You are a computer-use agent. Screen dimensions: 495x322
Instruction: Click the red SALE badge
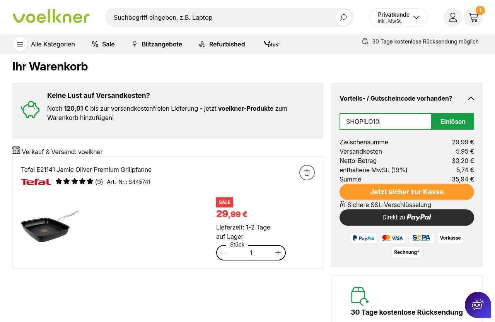pyautogui.click(x=225, y=202)
